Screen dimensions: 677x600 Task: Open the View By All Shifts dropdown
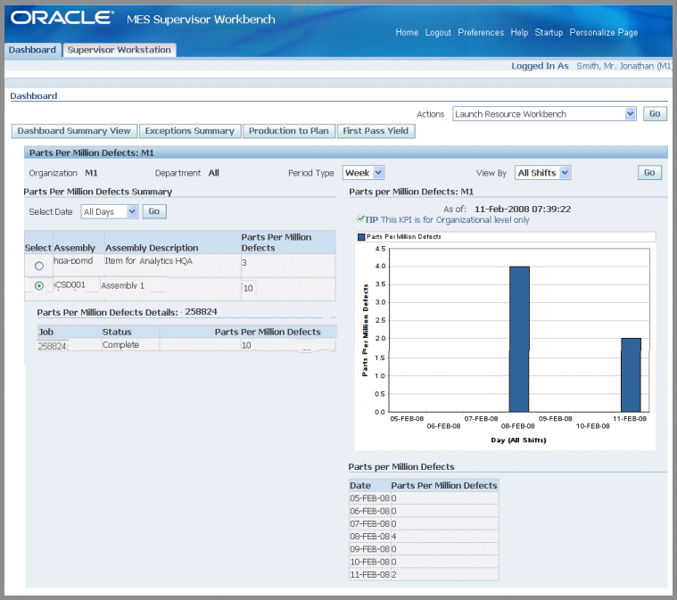(542, 173)
